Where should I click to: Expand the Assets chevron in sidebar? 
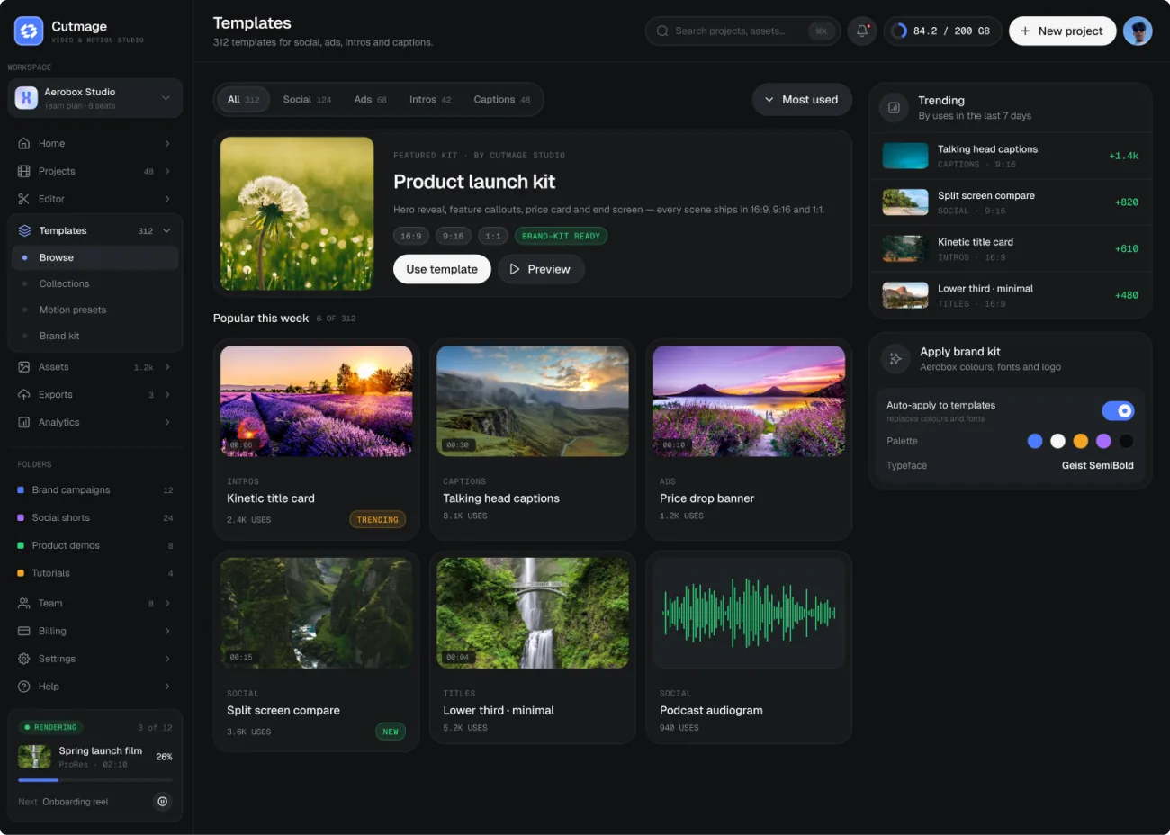(x=167, y=367)
